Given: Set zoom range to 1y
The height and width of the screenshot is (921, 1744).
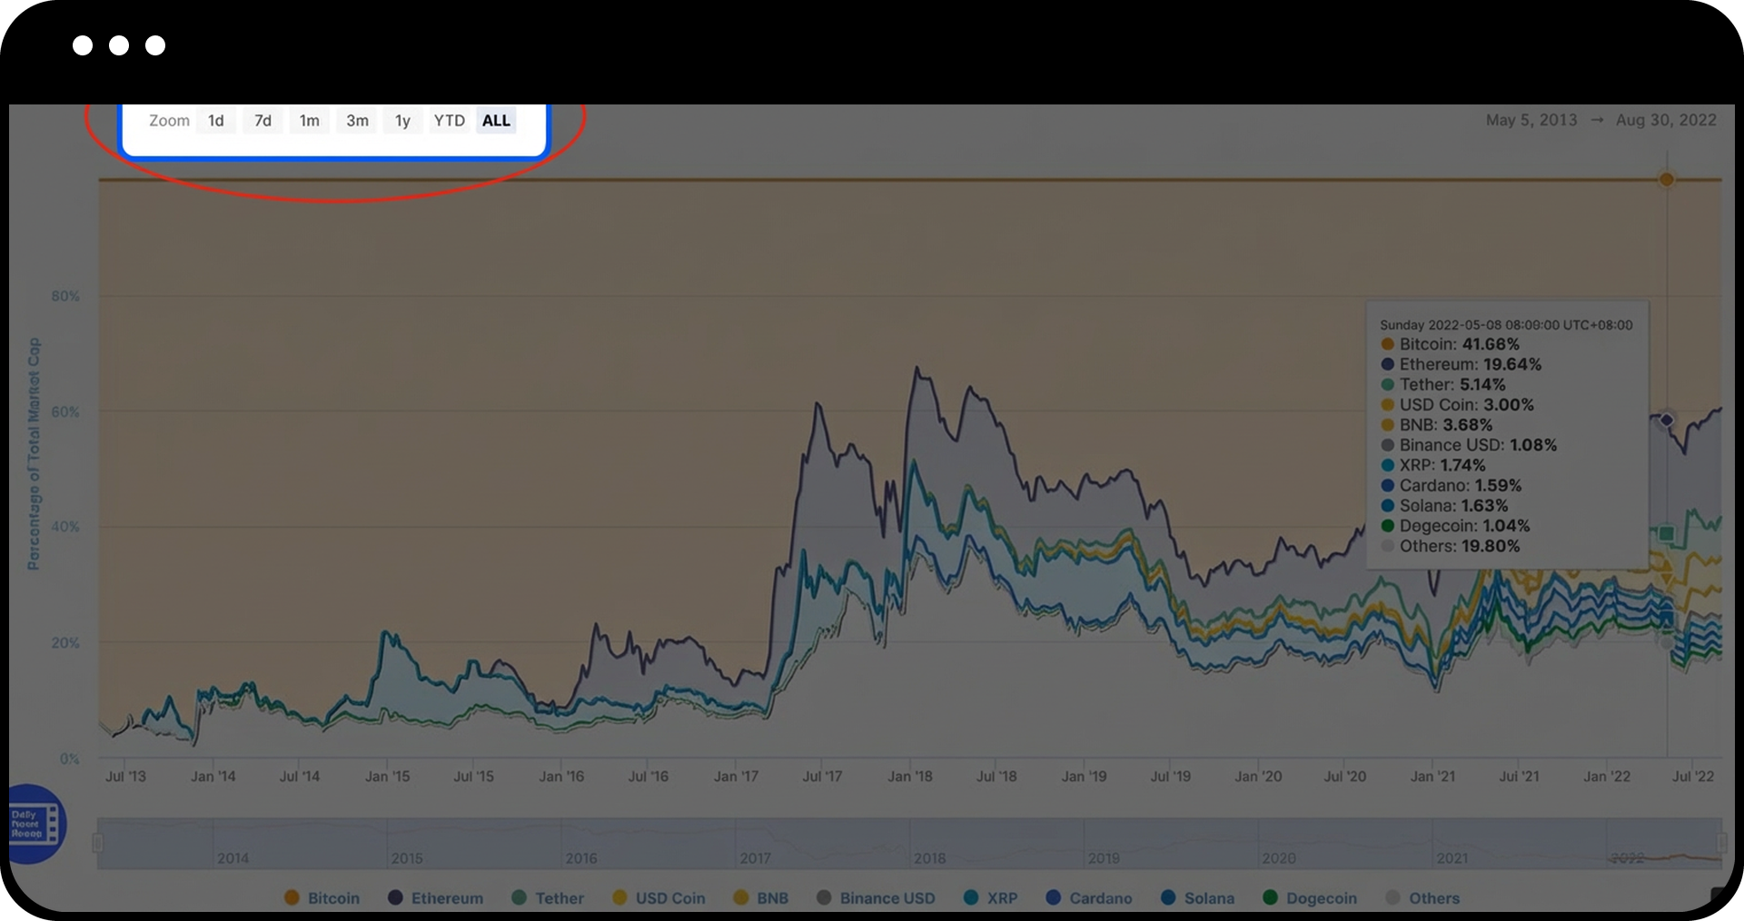Looking at the screenshot, I should tap(402, 121).
